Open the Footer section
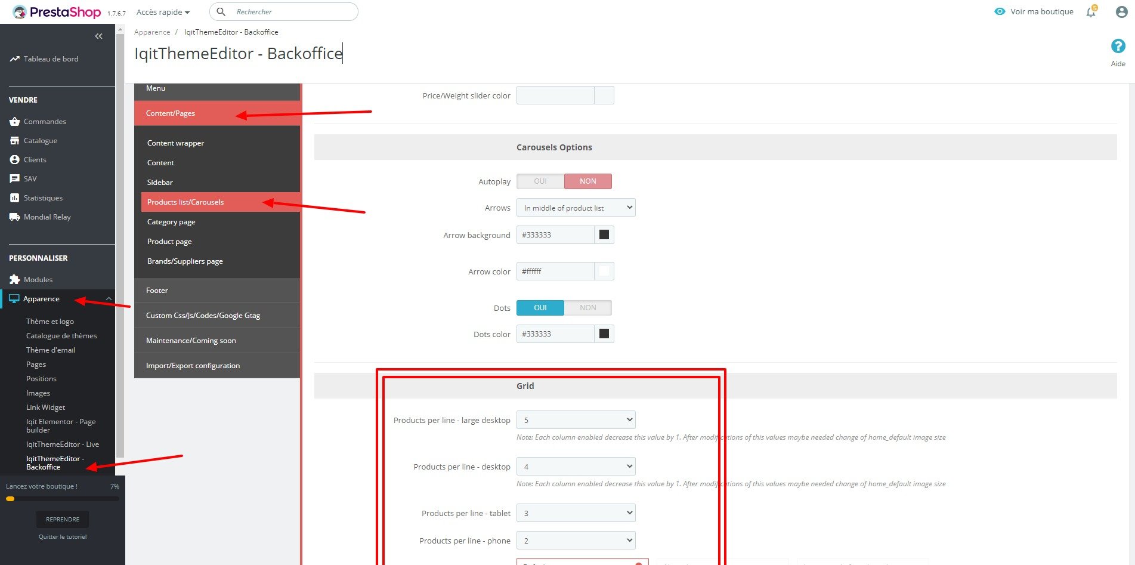The height and width of the screenshot is (565, 1135). click(217, 291)
